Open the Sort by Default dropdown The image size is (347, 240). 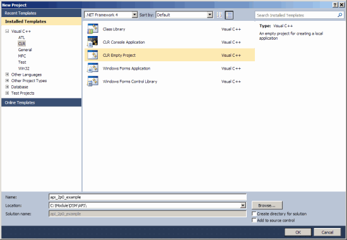[210, 15]
